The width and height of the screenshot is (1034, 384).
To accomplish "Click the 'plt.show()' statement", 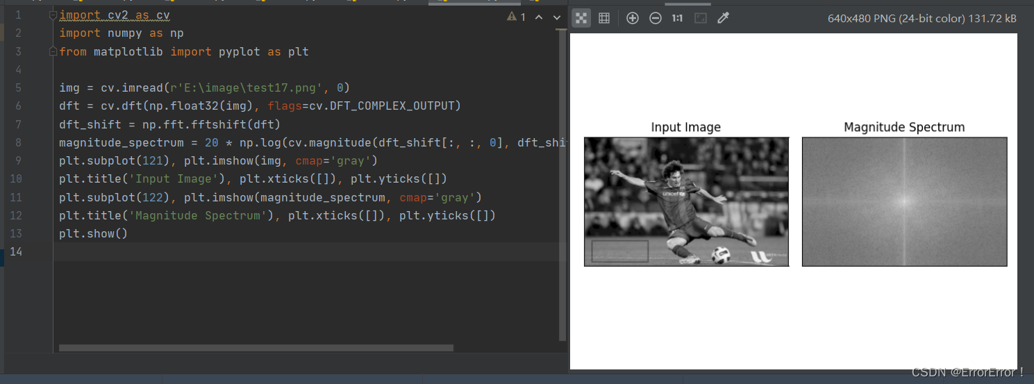I will tap(94, 233).
